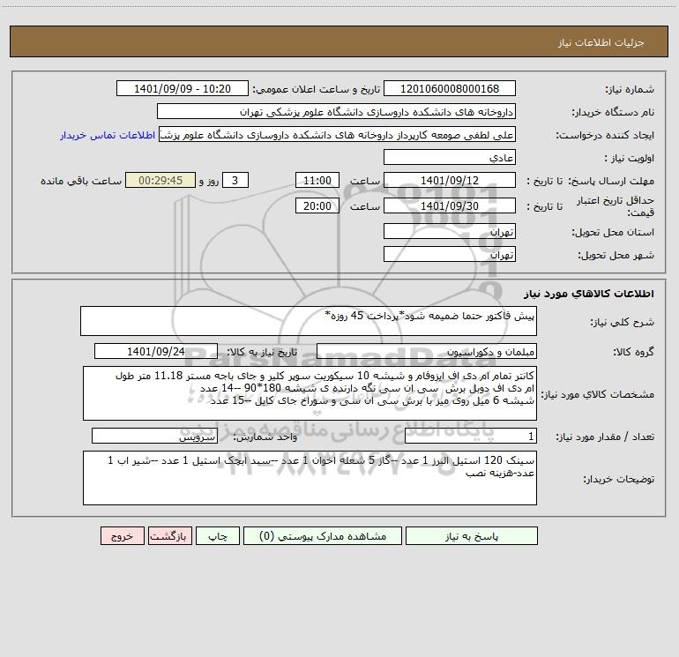The width and height of the screenshot is (679, 657).
Task: Click the حداقل تاریخ اعتبار قیمت label
Action: pyautogui.click(x=616, y=206)
